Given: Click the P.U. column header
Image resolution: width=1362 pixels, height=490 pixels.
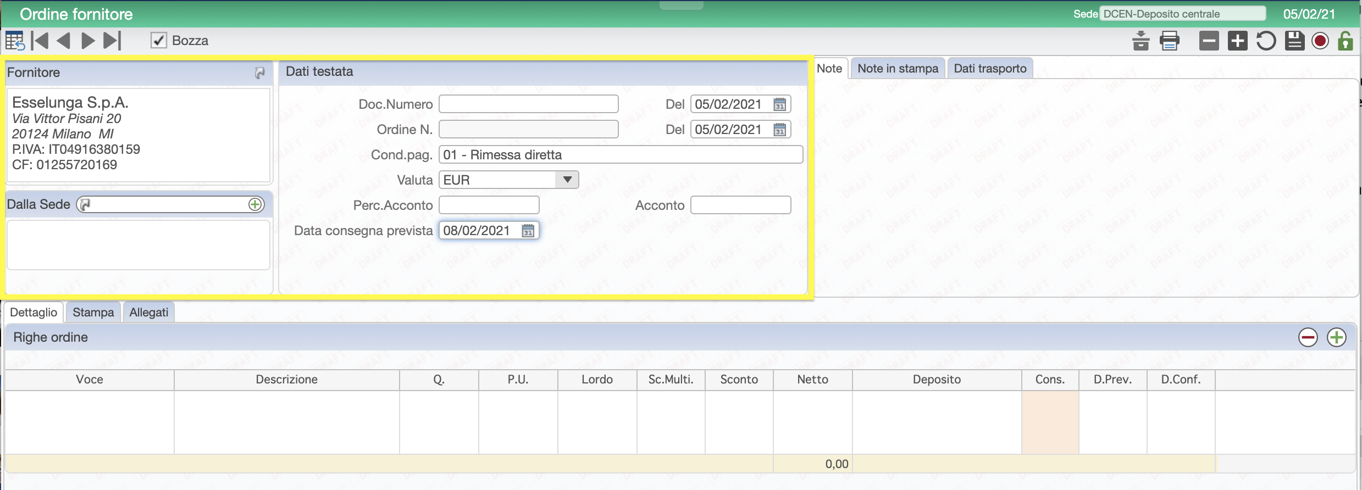Looking at the screenshot, I should (518, 380).
